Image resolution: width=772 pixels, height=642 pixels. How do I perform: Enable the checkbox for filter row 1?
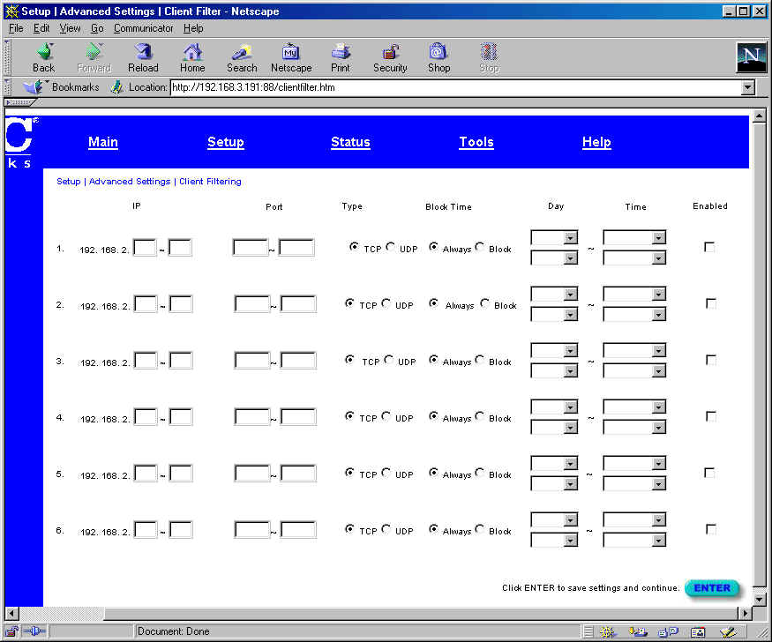(x=709, y=247)
